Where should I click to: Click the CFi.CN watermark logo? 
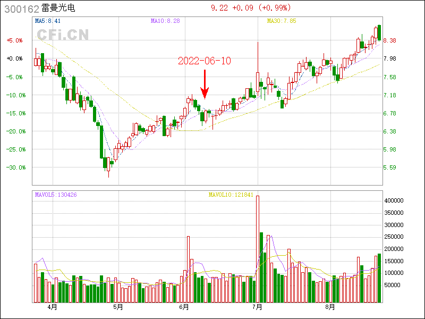coord(63,35)
